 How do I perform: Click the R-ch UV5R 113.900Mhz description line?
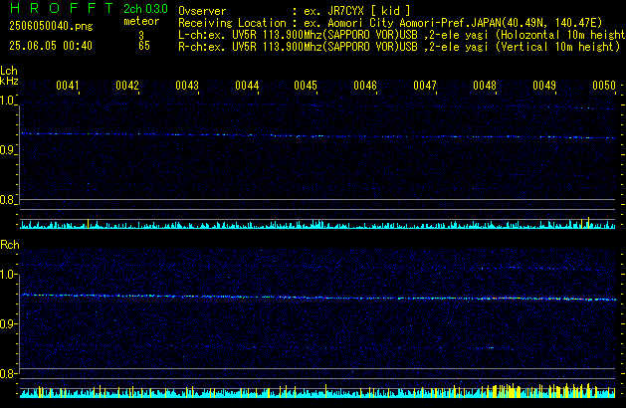[x=399, y=47]
